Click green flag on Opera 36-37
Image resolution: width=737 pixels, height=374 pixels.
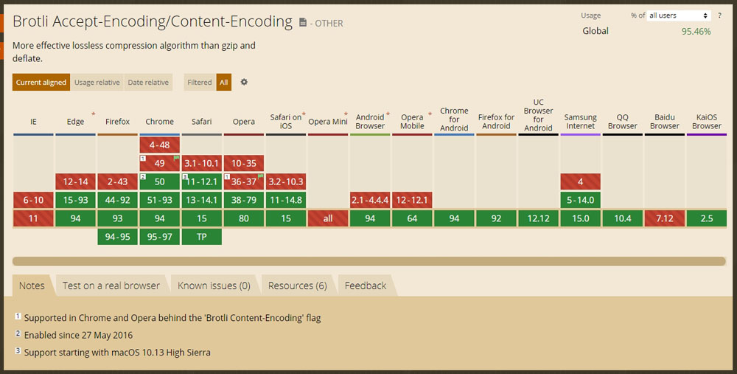pos(260,176)
